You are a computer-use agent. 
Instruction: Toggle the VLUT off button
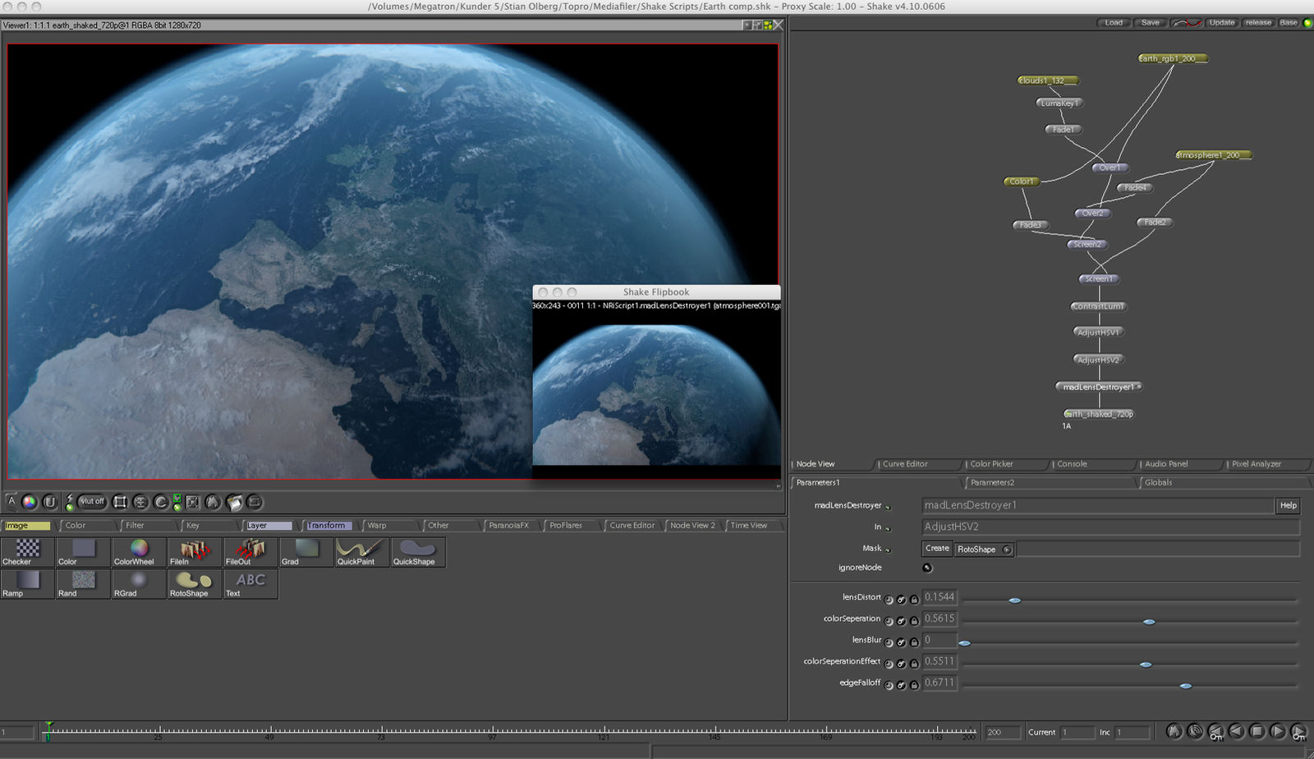pyautogui.click(x=92, y=501)
